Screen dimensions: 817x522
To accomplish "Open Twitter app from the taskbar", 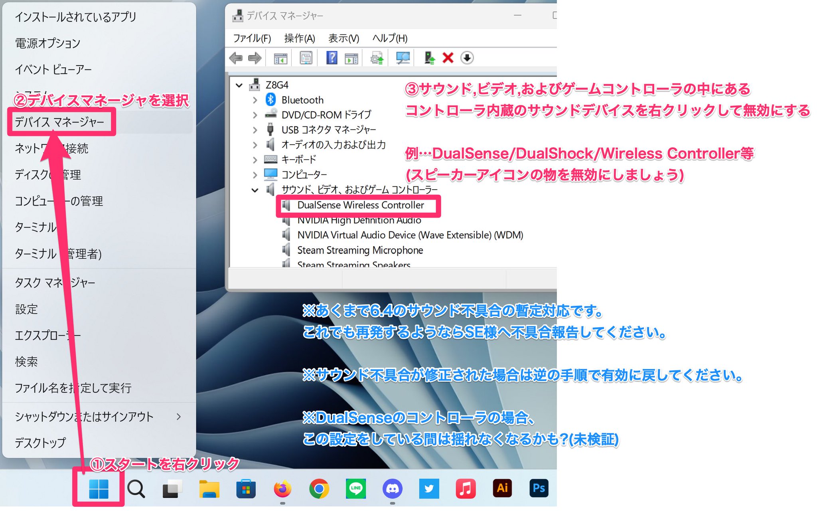I will [x=429, y=489].
